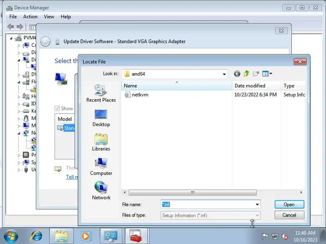Open the File menu
Viewport: 326px width, 244px height.
(13, 17)
